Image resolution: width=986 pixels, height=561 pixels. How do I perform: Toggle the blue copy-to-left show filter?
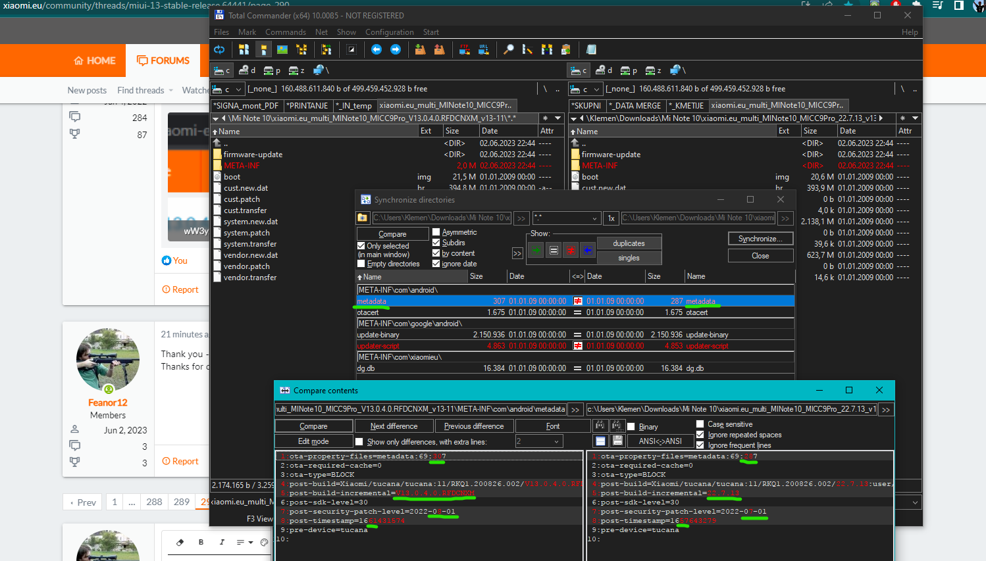click(x=588, y=250)
